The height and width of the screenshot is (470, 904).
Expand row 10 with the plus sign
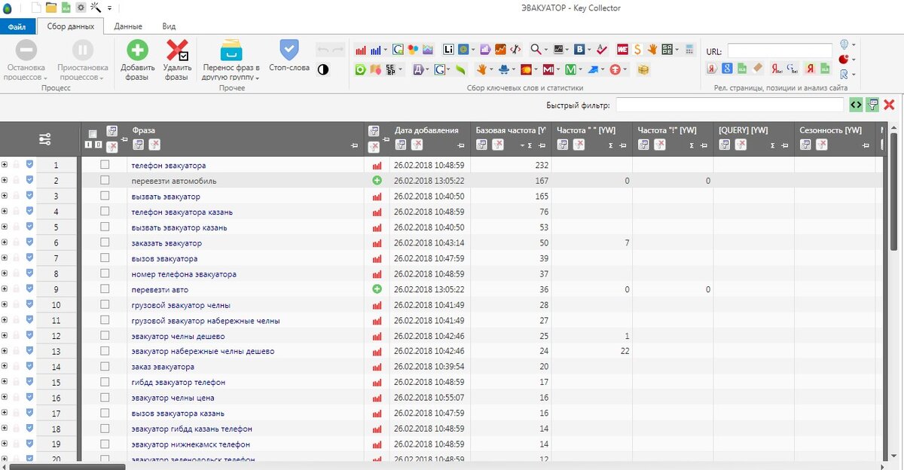(x=5, y=304)
